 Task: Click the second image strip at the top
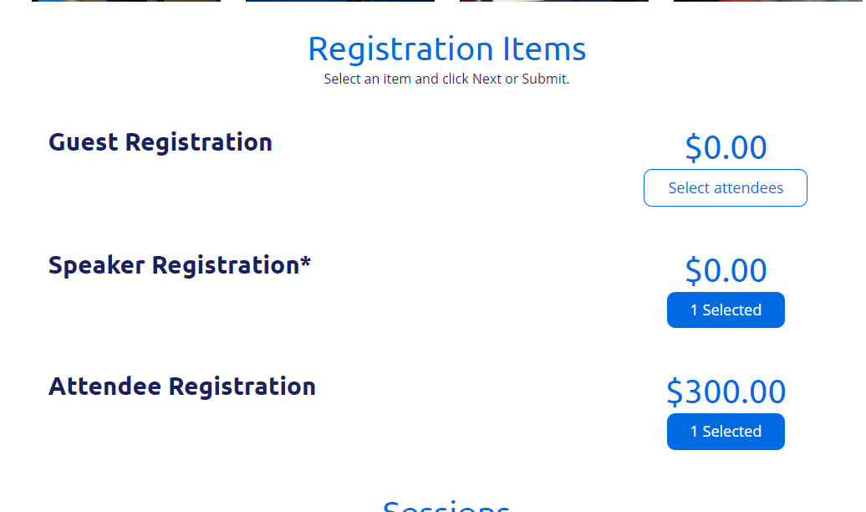click(340, 1)
